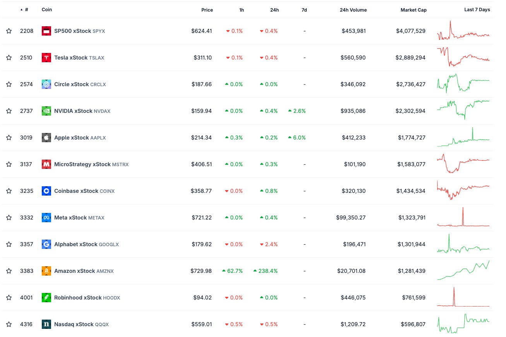Open Nasdaq xStock 7-day sparkline chart

(x=463, y=324)
